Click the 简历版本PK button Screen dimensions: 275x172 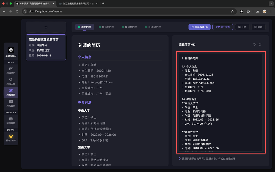(x=199, y=27)
